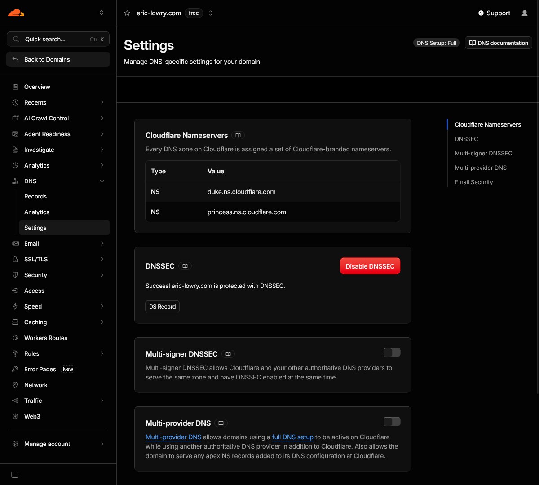This screenshot has height=485, width=539.
Task: Click the Analytics pie chart icon
Action: pyautogui.click(x=15, y=165)
